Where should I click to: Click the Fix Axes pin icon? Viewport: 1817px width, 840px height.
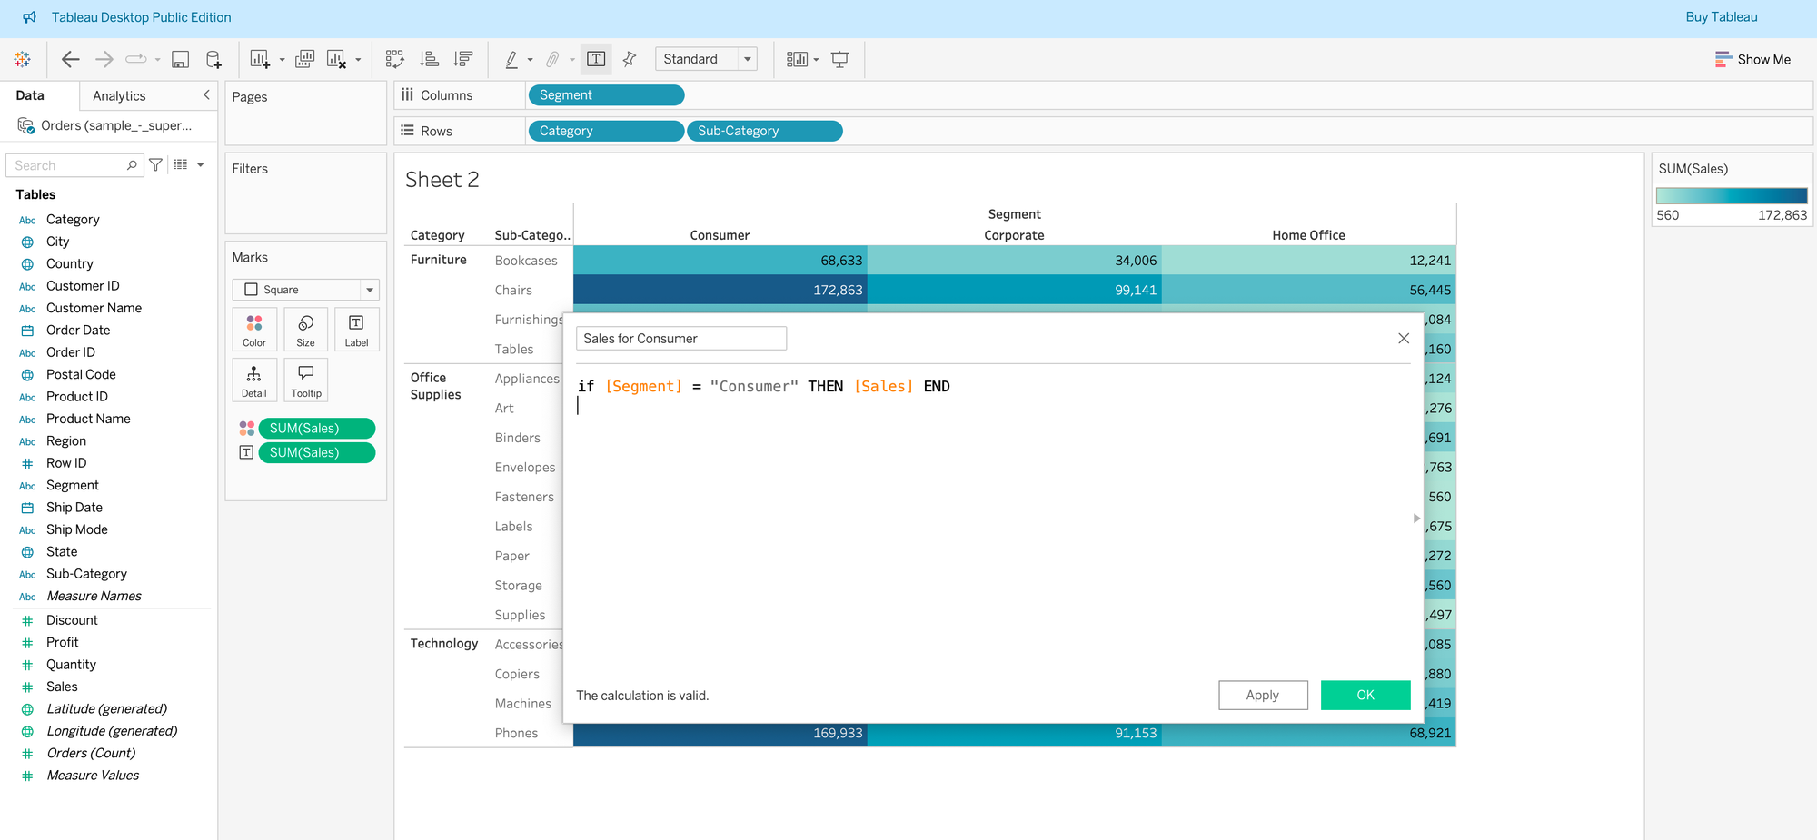pyautogui.click(x=630, y=59)
